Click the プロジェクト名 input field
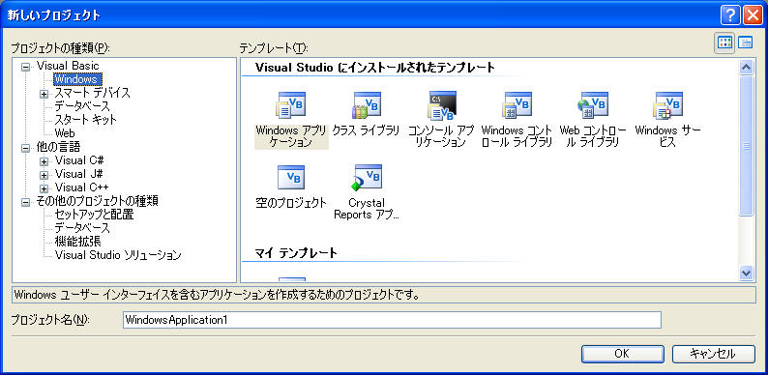This screenshot has height=375, width=768. [392, 320]
